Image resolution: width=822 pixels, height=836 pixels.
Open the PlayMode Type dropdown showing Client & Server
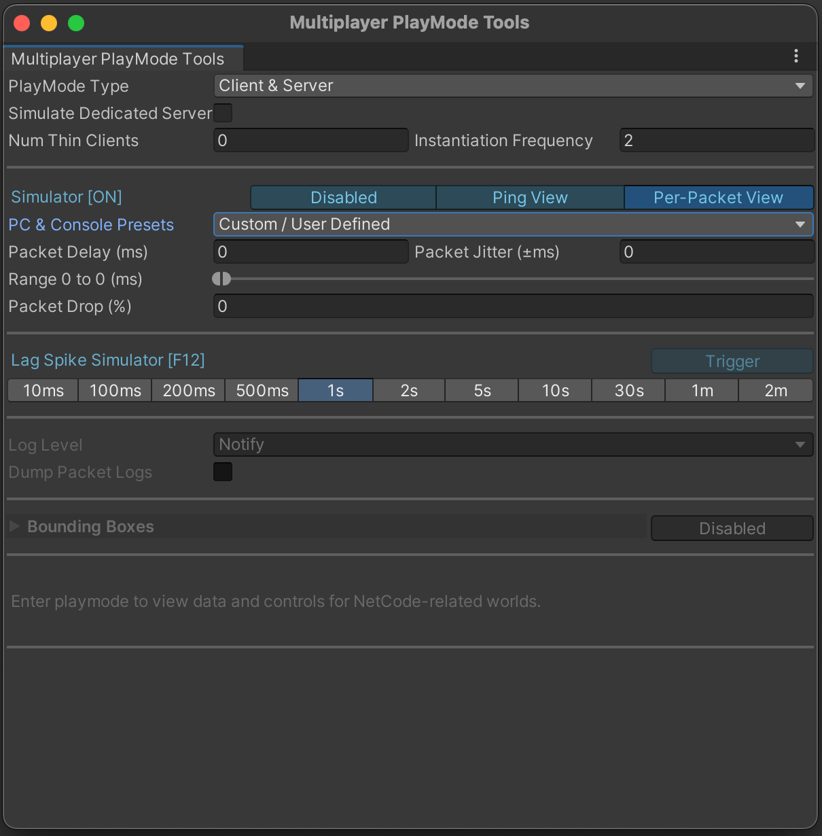(513, 85)
